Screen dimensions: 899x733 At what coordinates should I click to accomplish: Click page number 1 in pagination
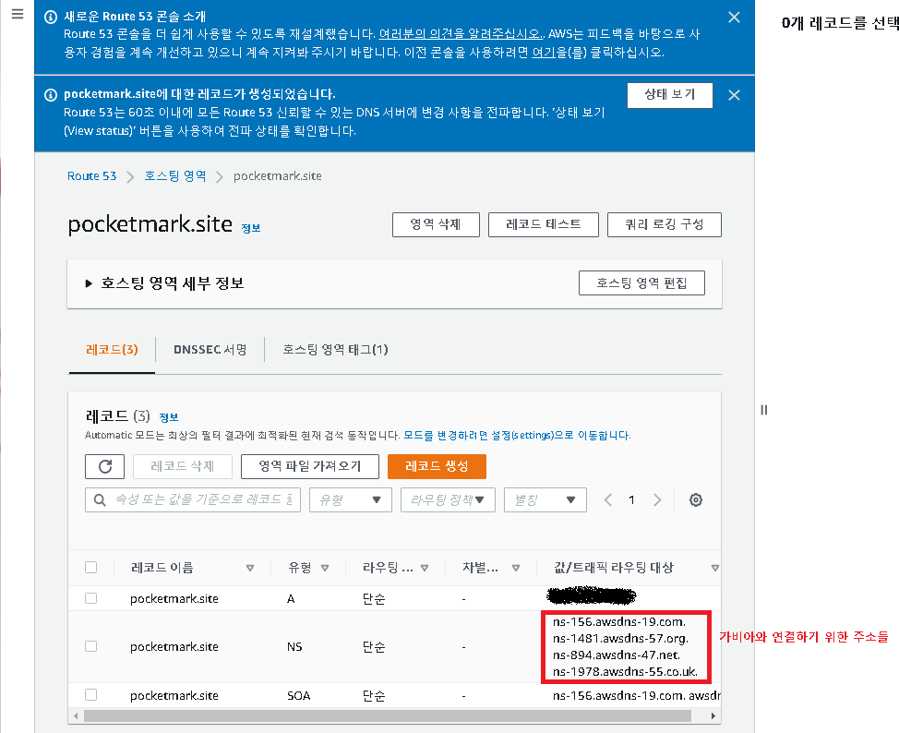coord(631,500)
